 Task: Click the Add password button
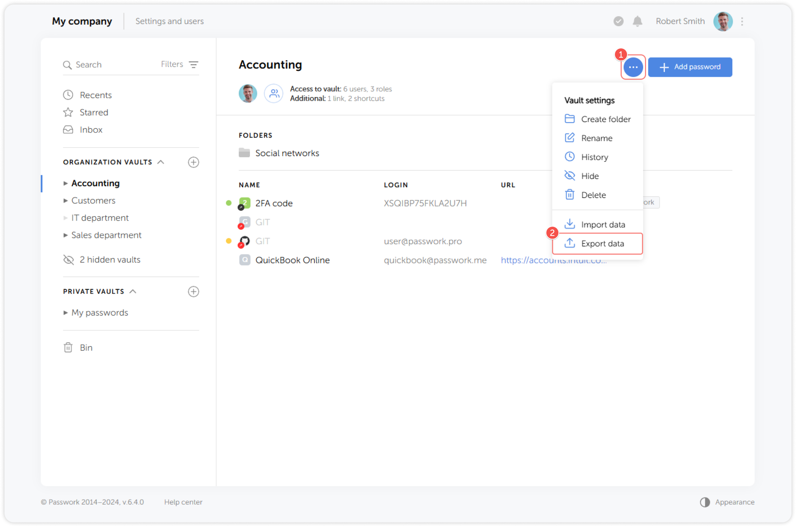coord(690,67)
